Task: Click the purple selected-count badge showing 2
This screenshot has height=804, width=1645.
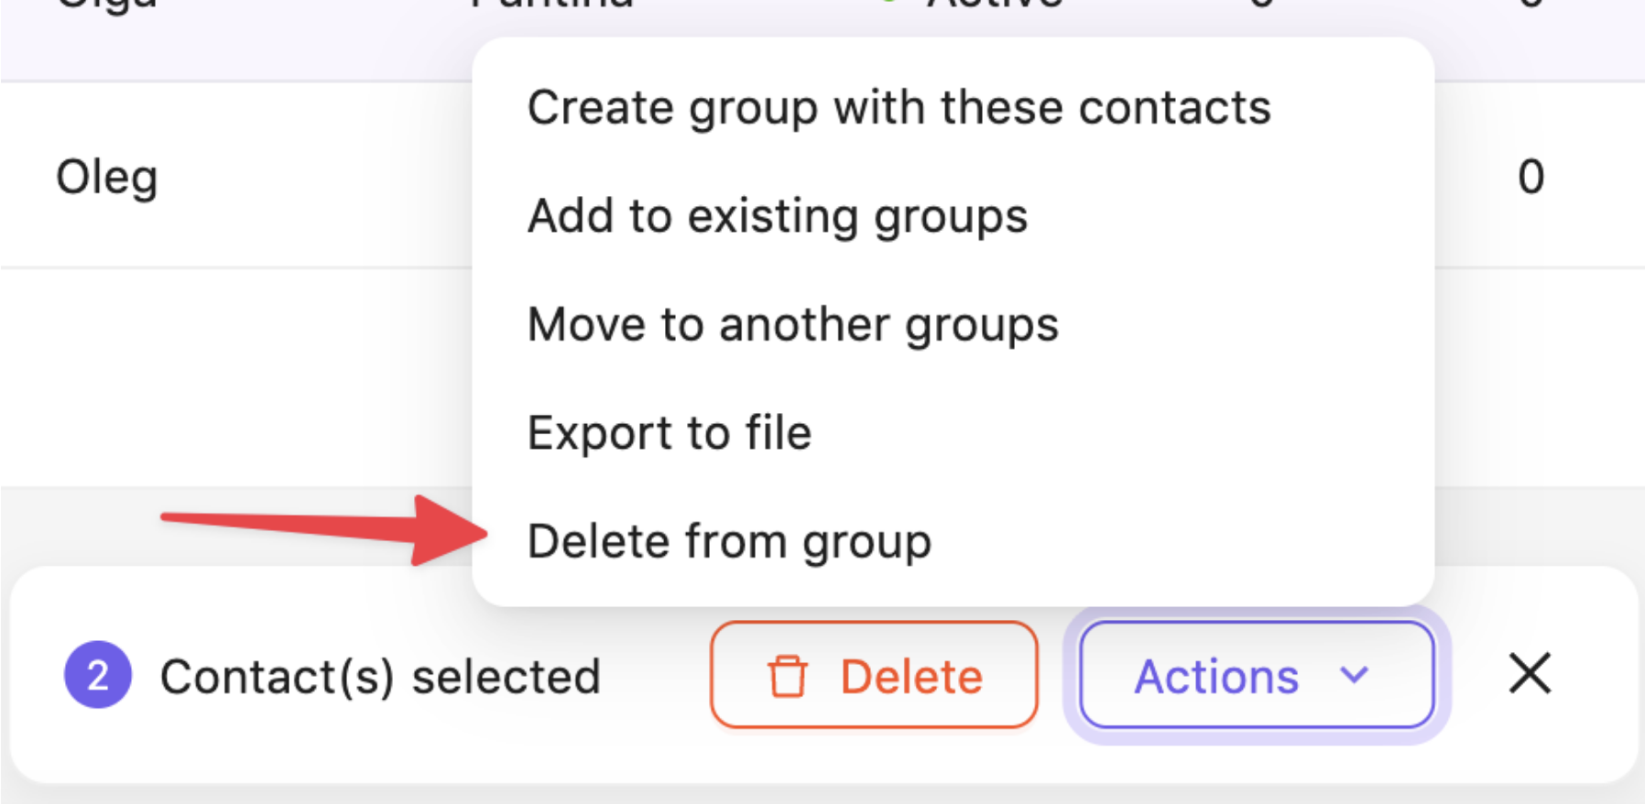Action: click(x=98, y=675)
